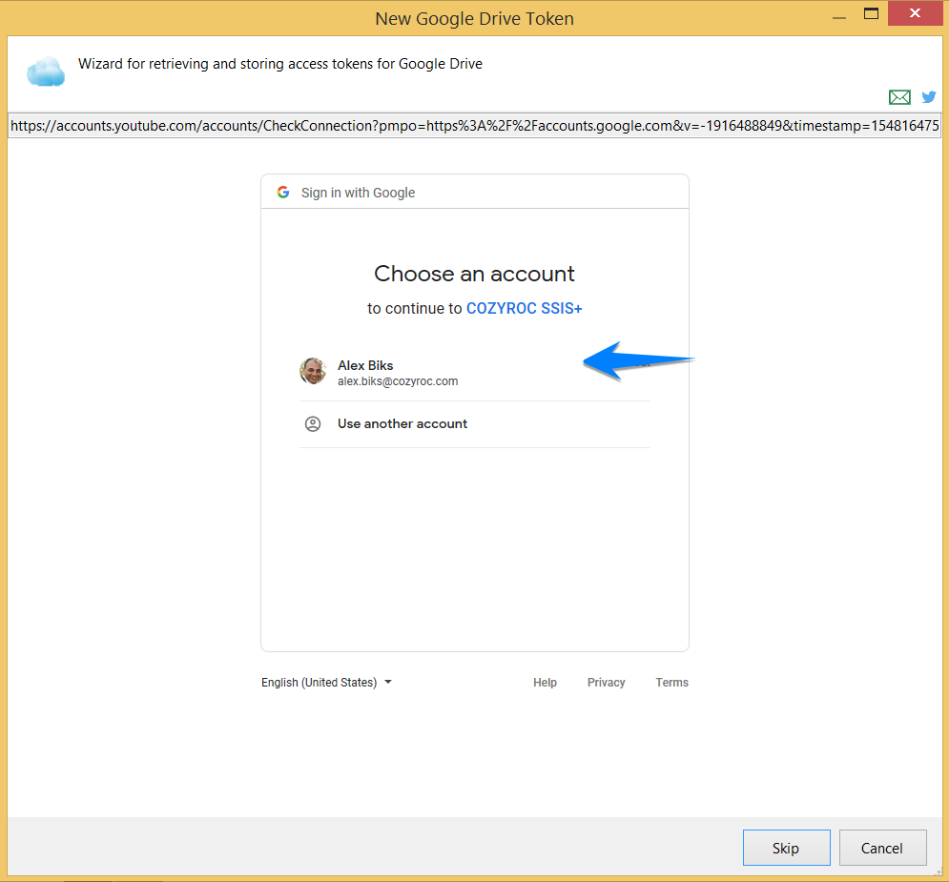Viewport: 949px width, 882px height.
Task: Click the Google G logo
Action: [x=283, y=193]
